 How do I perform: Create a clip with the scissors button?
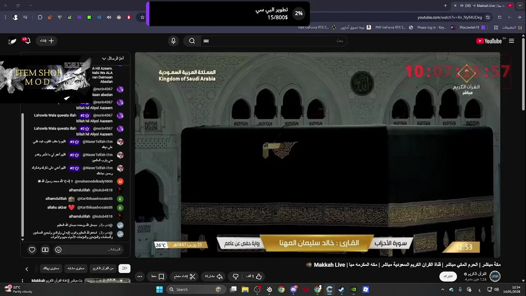coord(185,276)
